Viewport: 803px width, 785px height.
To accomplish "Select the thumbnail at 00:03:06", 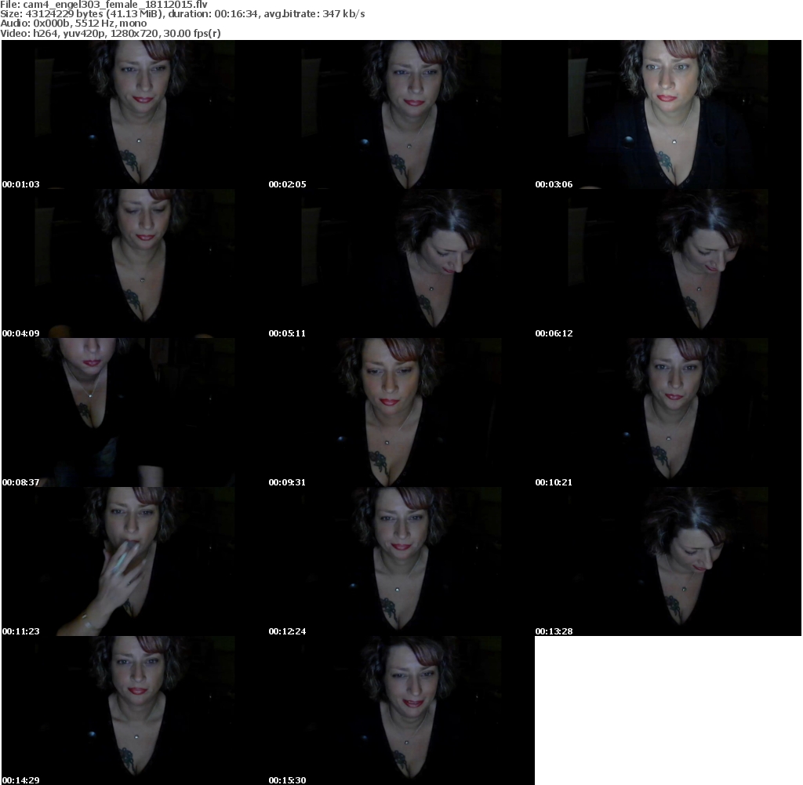I will coord(668,114).
